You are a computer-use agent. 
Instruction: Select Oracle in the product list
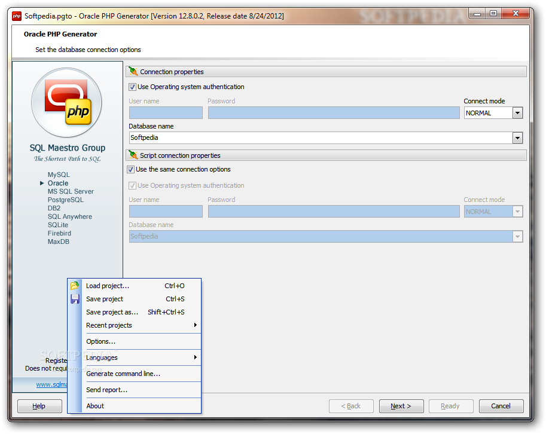(58, 183)
